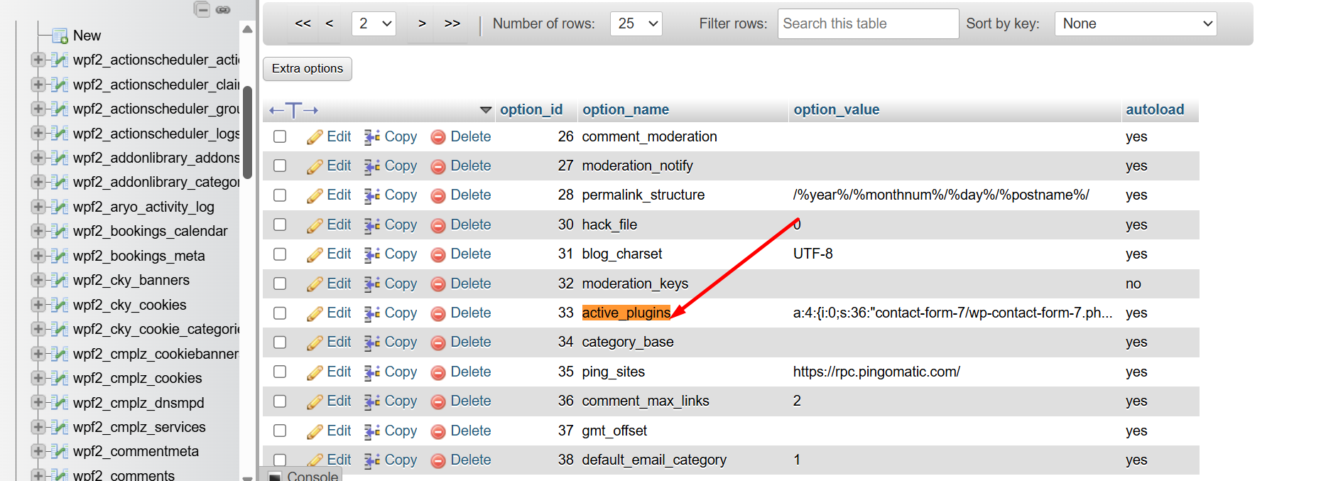Click Console icon at bottom

[276, 477]
